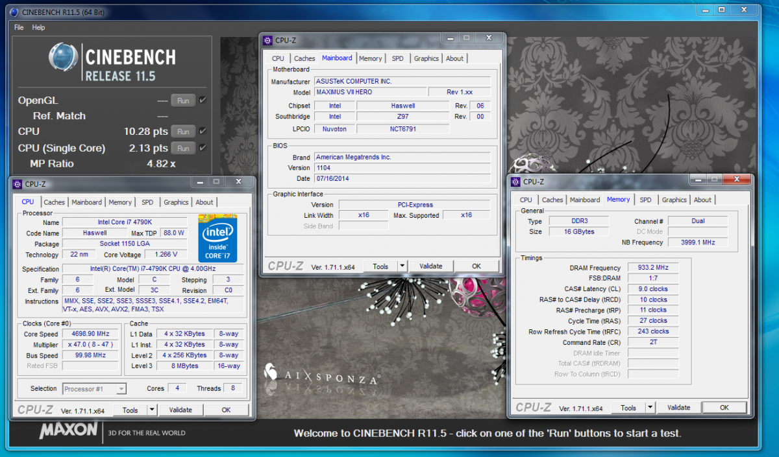Run the CPU (Single Core) benchmark
The height and width of the screenshot is (457, 779).
pos(183,148)
